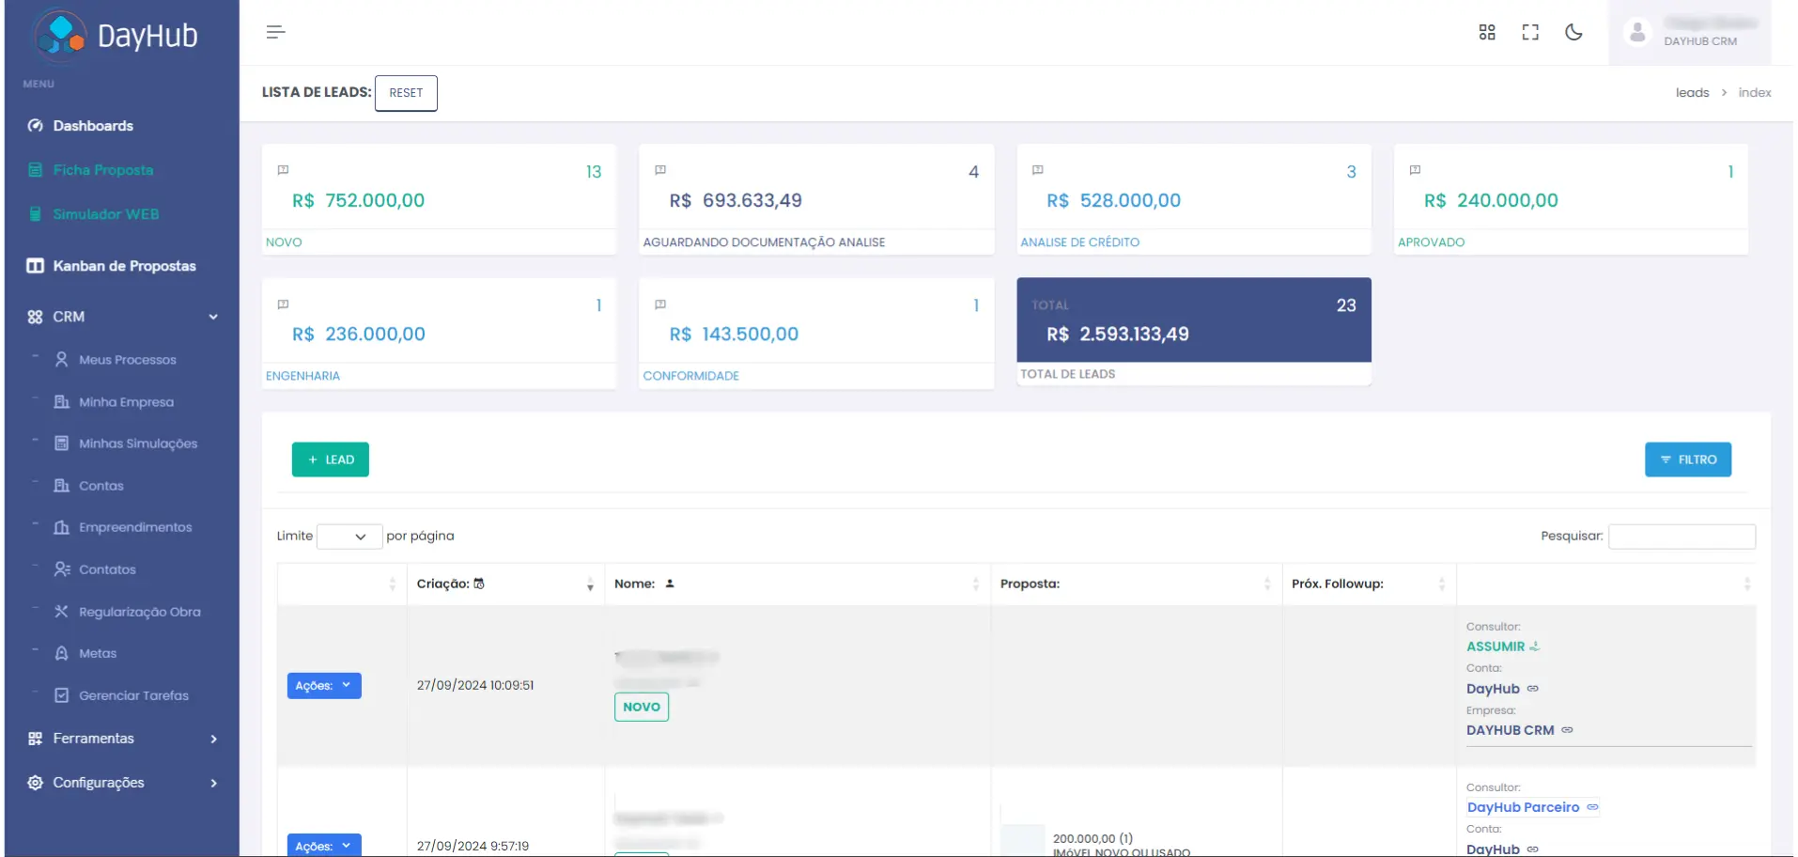Enter fullscreen mode via header icon

coord(1530,32)
